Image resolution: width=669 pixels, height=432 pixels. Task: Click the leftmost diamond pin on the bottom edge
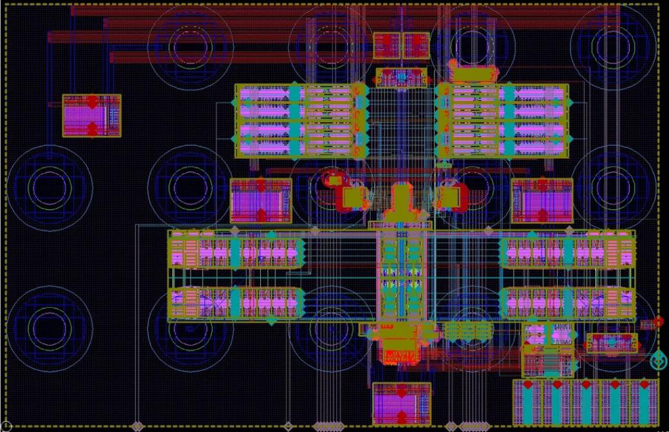click(x=137, y=426)
